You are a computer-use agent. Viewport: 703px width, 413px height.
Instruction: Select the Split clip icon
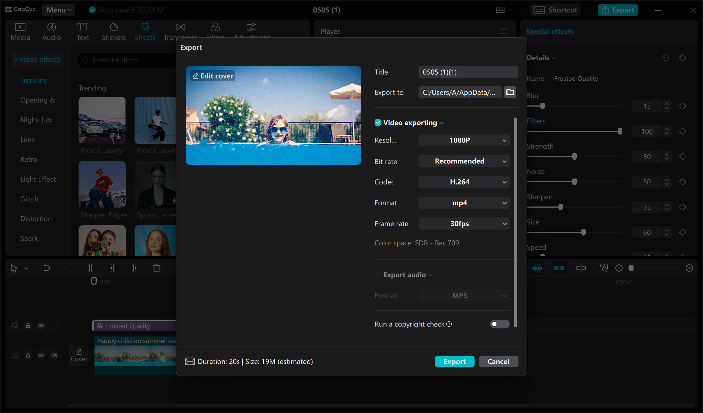(x=90, y=268)
